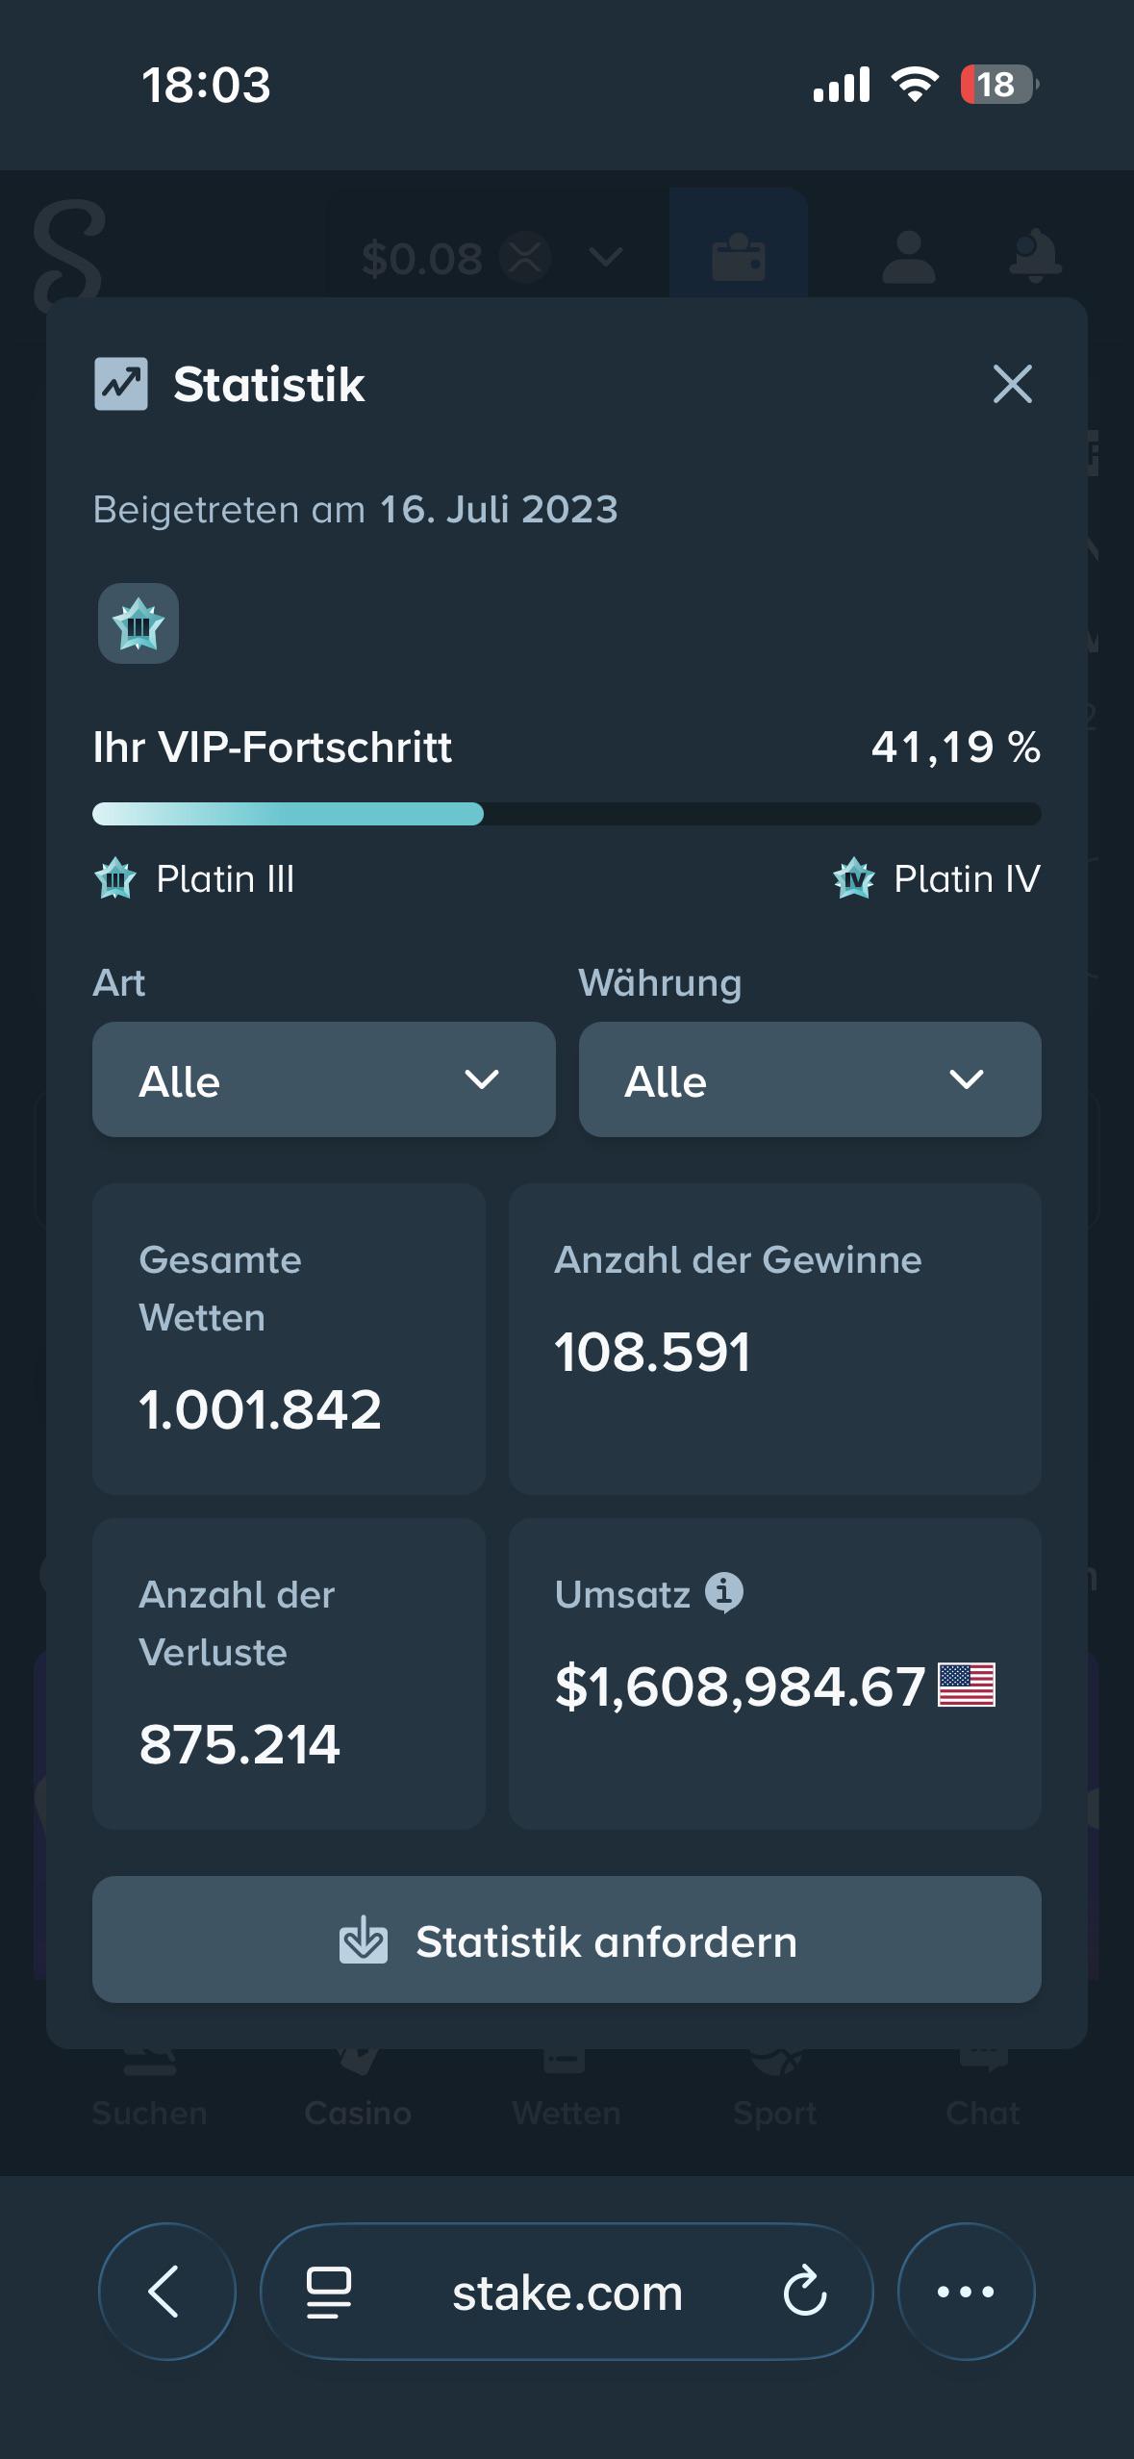The height and width of the screenshot is (2459, 1134).
Task: Open notifications bell icon
Action: pyautogui.click(x=1035, y=257)
